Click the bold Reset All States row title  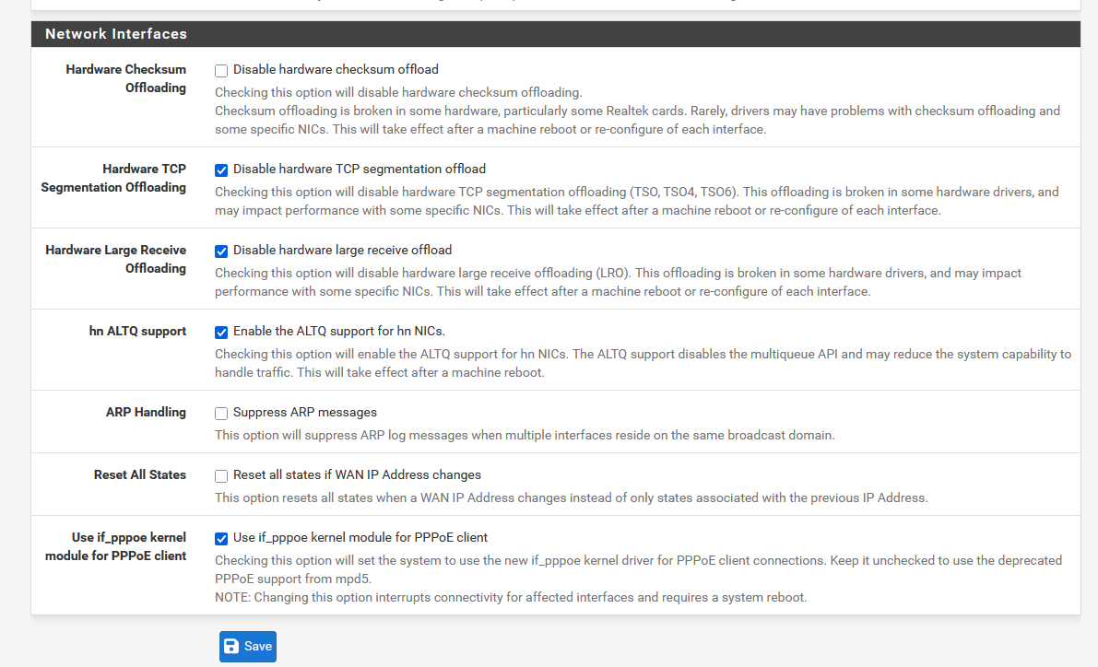pyautogui.click(x=140, y=474)
